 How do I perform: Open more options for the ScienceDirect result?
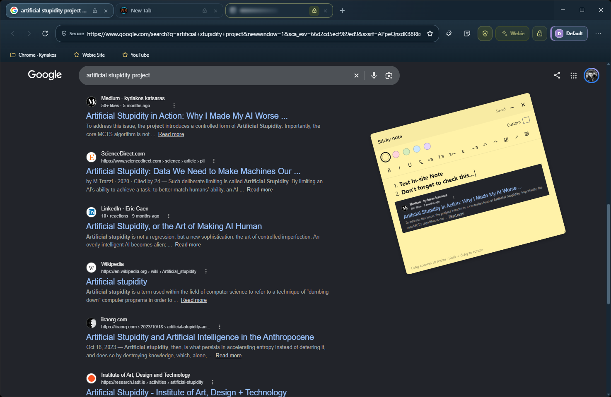coord(214,161)
